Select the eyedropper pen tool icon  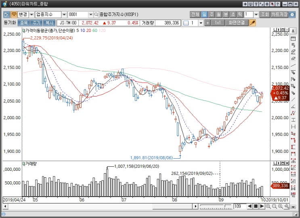coord(252,23)
